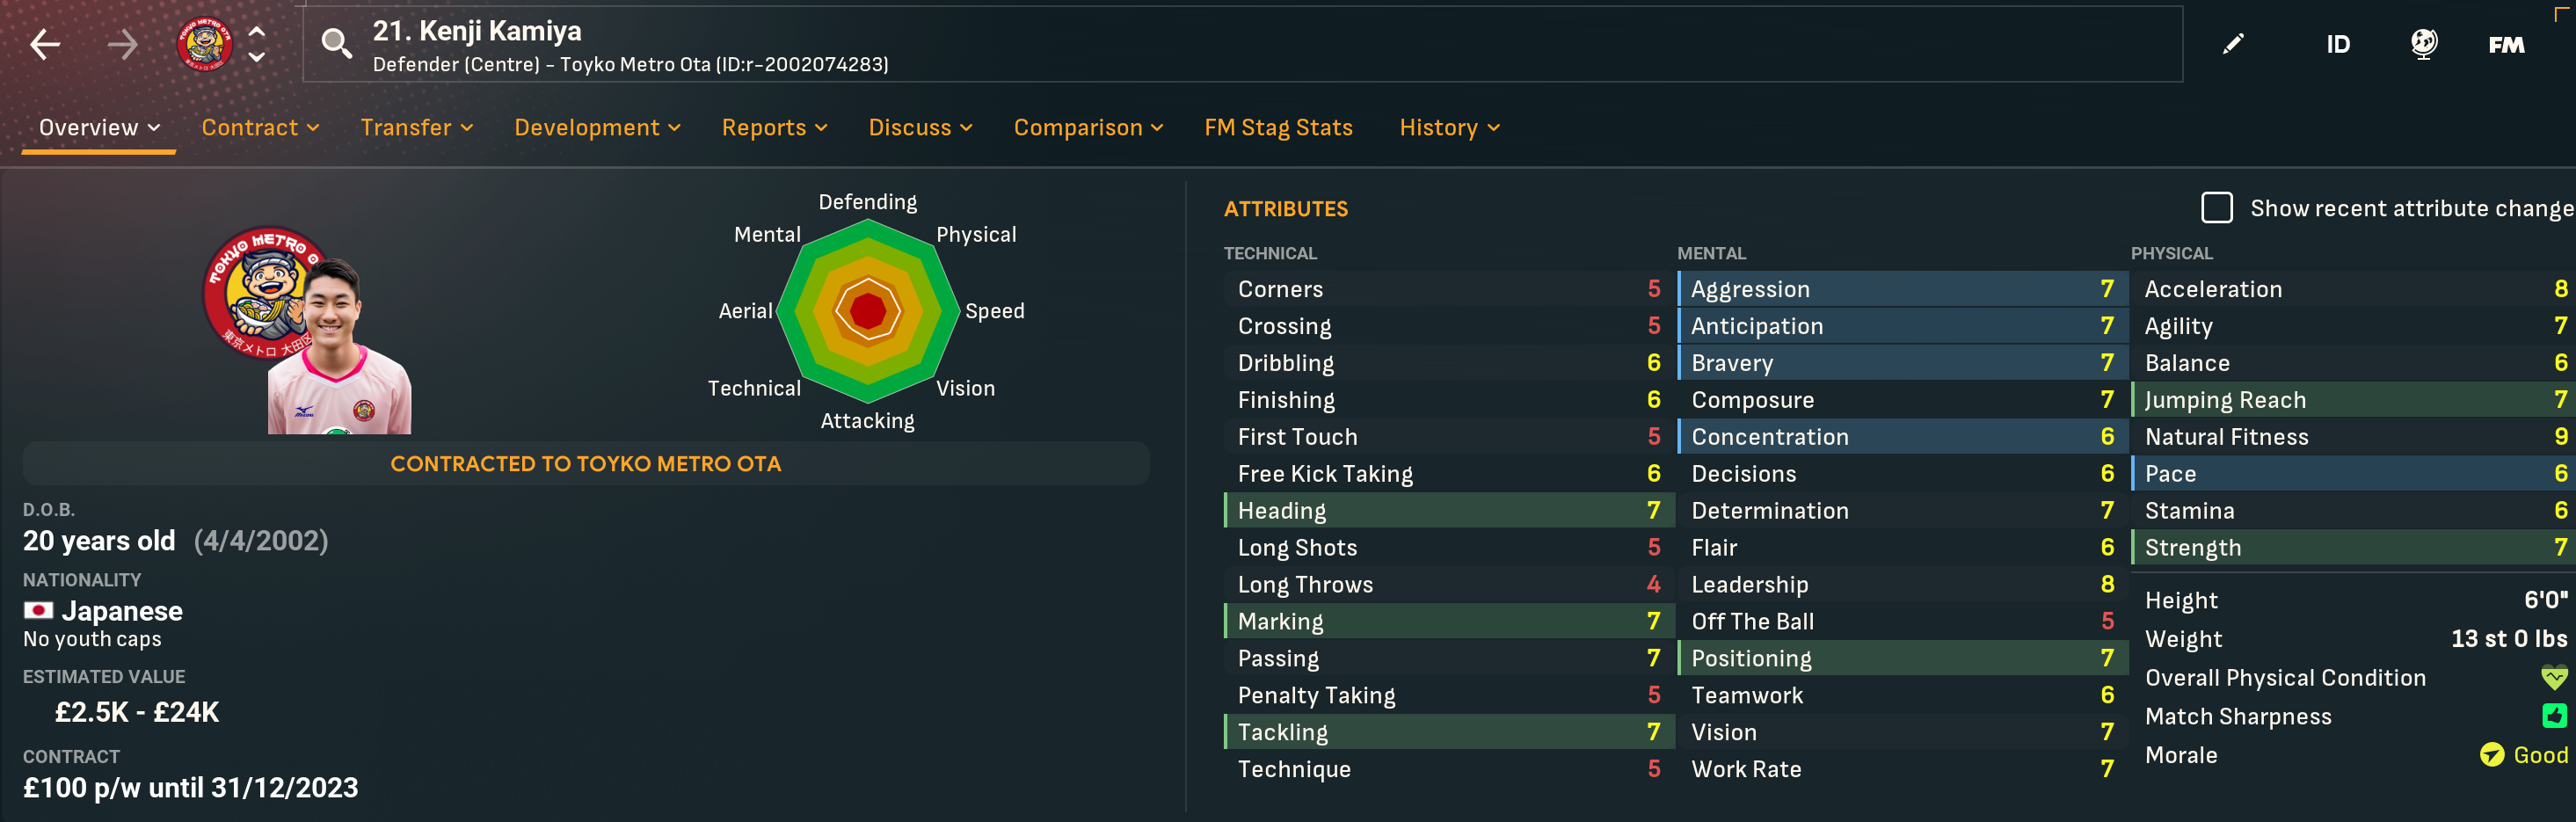Enable show recent attribute changes checkbox
2576x822 pixels.
(x=2216, y=208)
